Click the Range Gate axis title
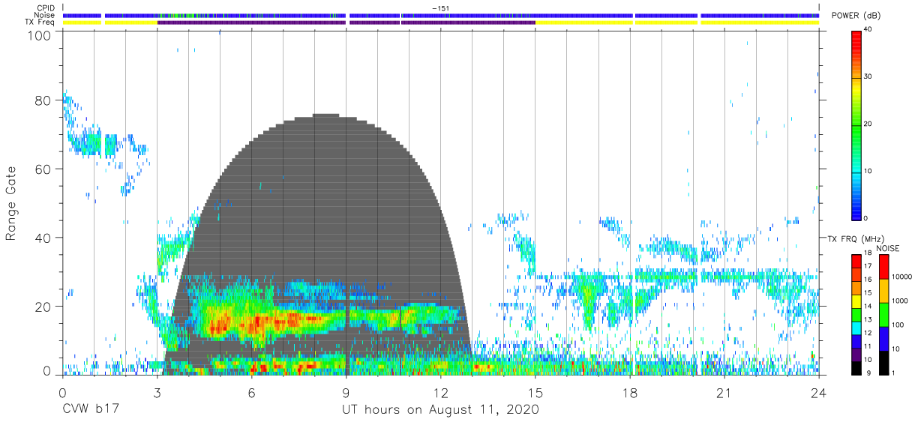Screen dimensions: 921x425 (11, 204)
